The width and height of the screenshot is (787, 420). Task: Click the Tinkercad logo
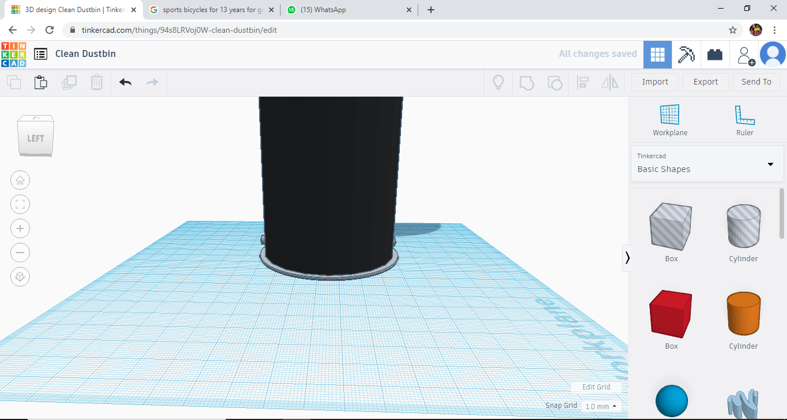13,54
